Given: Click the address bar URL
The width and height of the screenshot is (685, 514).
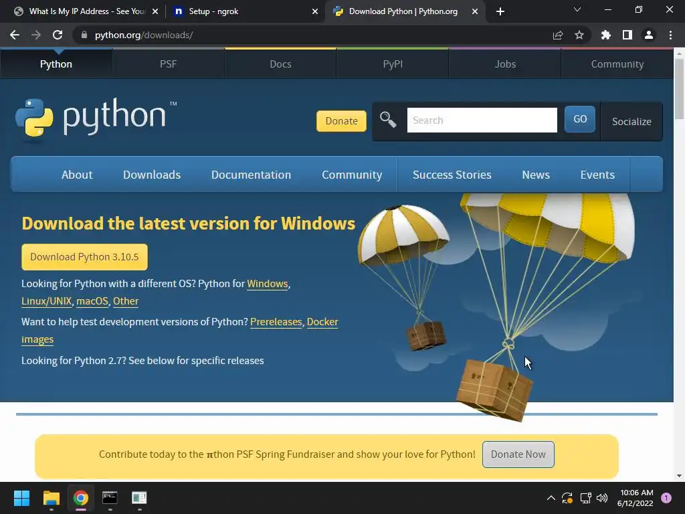Looking at the screenshot, I should pos(144,35).
